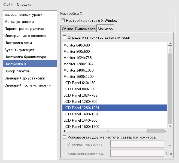Check Использовать другие частоты развертки монитора
This screenshot has width=179, height=163.
pos(65,137)
